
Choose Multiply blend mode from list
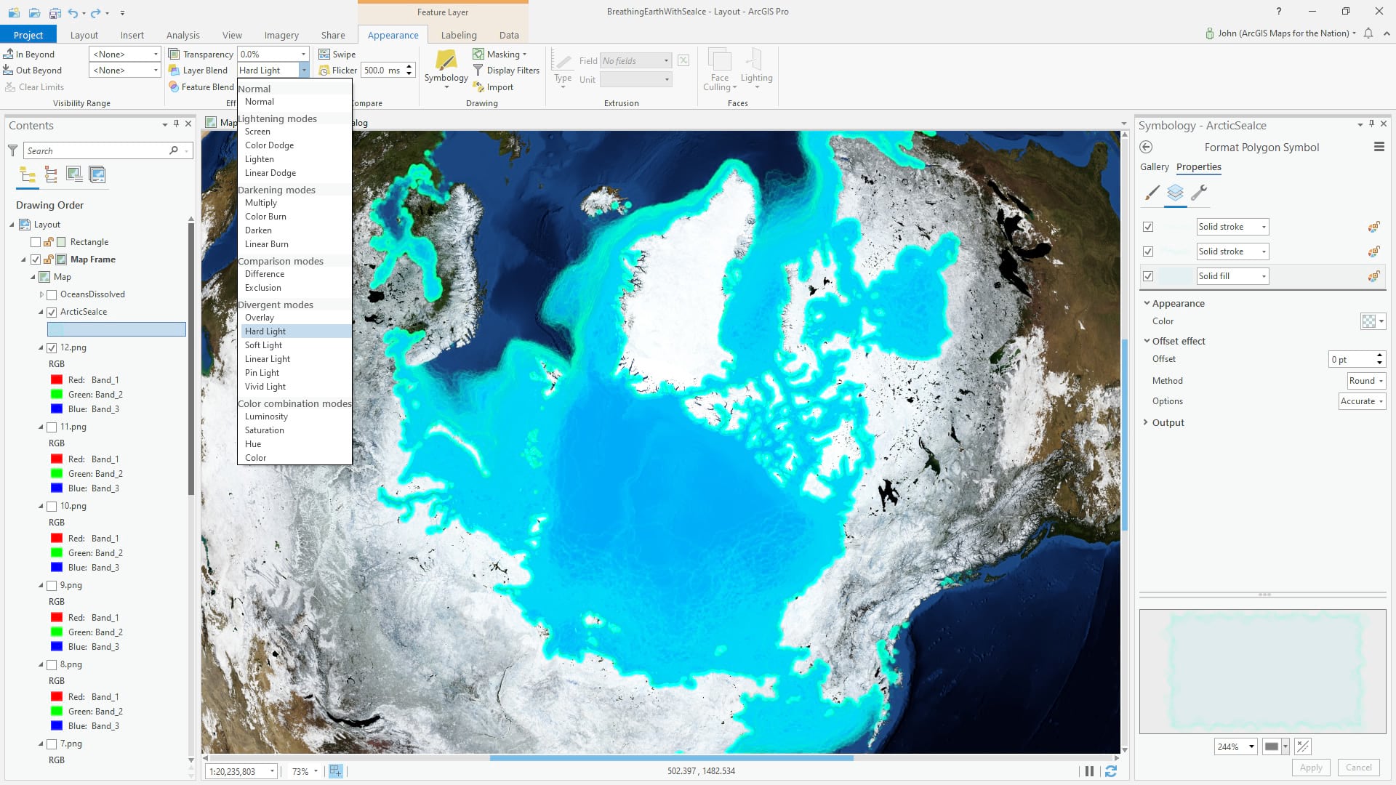261,203
